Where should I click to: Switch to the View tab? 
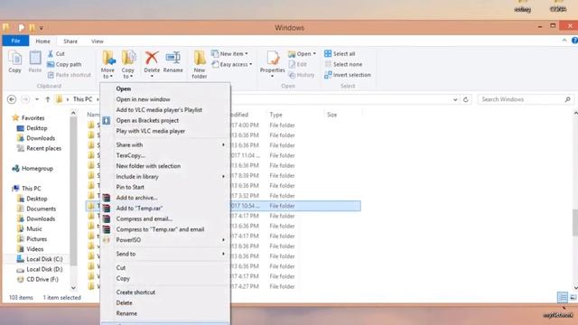click(x=98, y=42)
